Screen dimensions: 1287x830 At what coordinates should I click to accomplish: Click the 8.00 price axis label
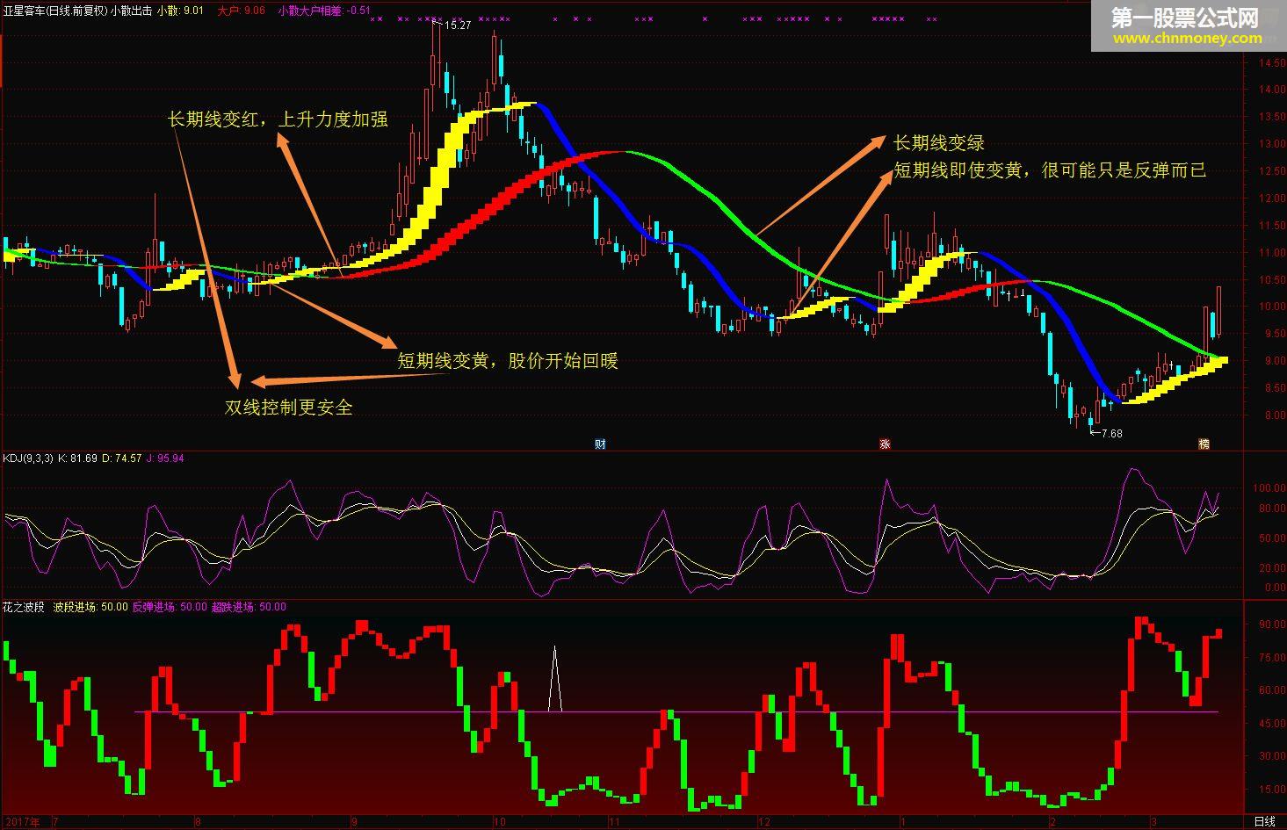1273,415
